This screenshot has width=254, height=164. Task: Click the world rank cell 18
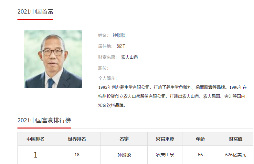point(77,155)
